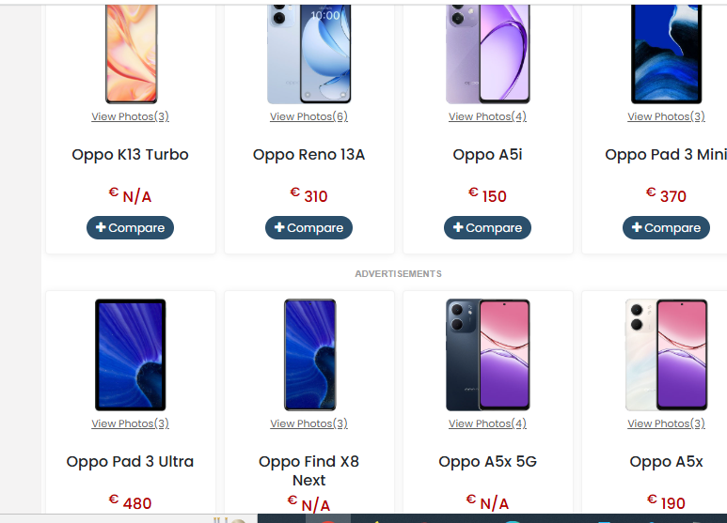Click the white Oppo A5x phone image
Screen dimensions: 727x523
[x=666, y=355]
